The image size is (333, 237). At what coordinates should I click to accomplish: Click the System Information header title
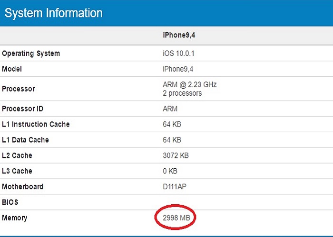click(53, 13)
